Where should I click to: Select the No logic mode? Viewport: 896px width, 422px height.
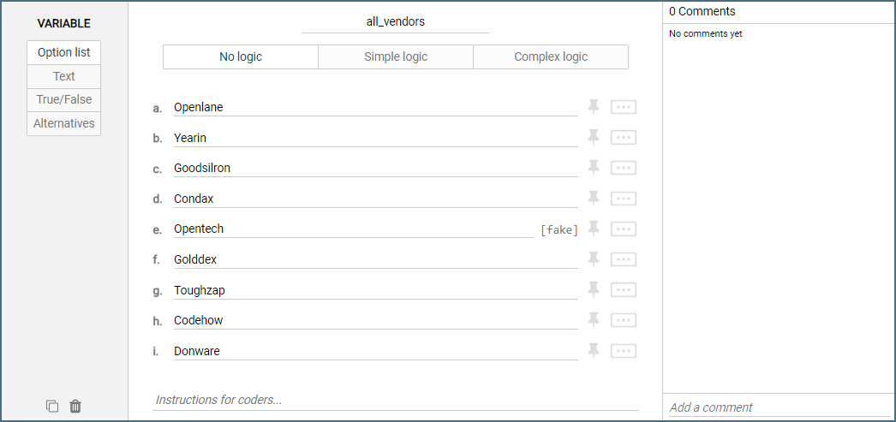pos(241,57)
